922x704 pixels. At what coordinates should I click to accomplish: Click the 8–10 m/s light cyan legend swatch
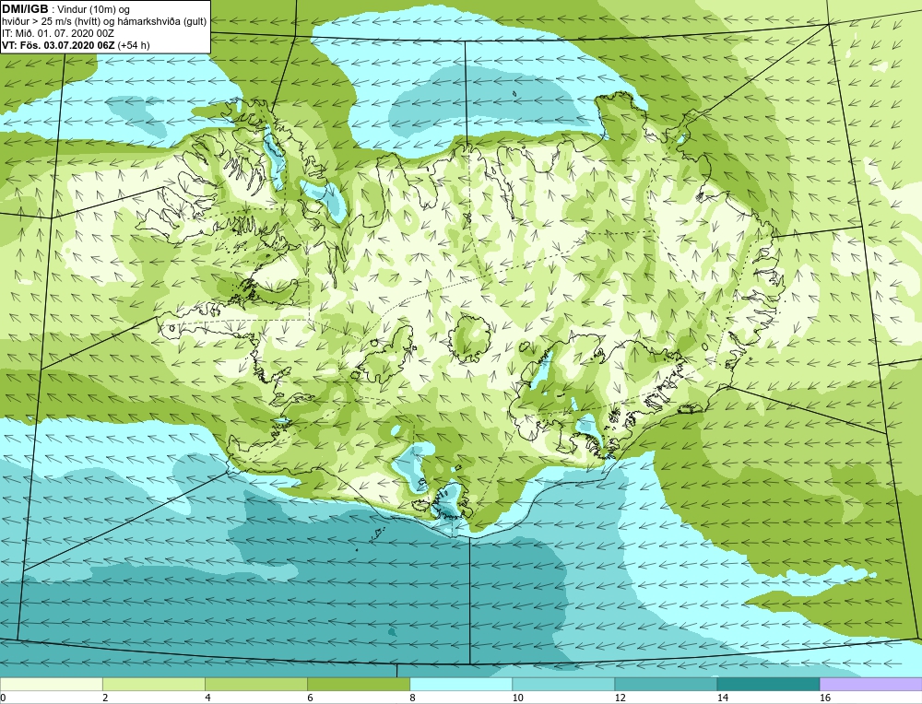click(x=461, y=684)
